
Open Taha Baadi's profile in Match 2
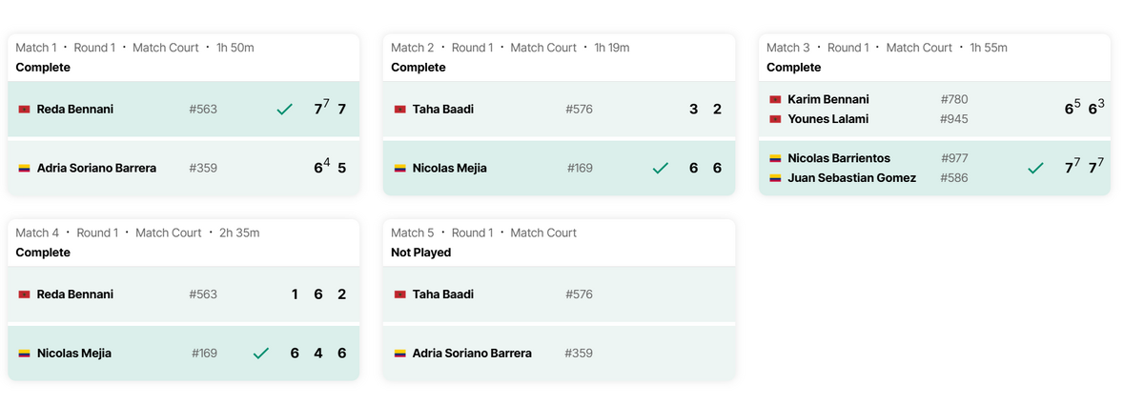click(442, 110)
